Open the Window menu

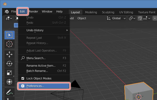pos(47,11)
